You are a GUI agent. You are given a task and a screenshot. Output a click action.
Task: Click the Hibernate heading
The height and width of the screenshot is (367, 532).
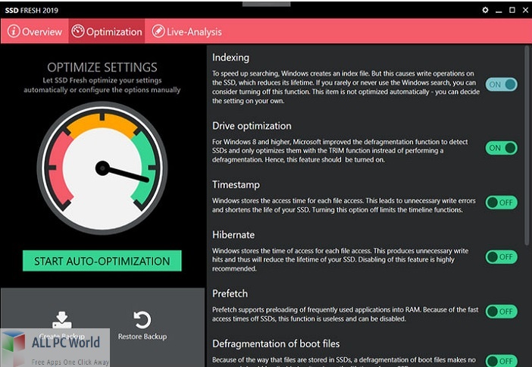point(233,234)
